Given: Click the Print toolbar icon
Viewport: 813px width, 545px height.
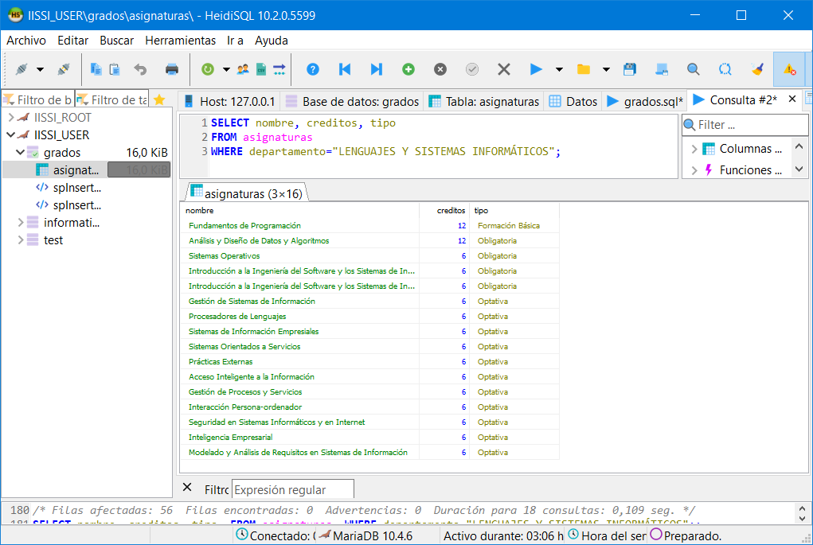Looking at the screenshot, I should tap(171, 69).
